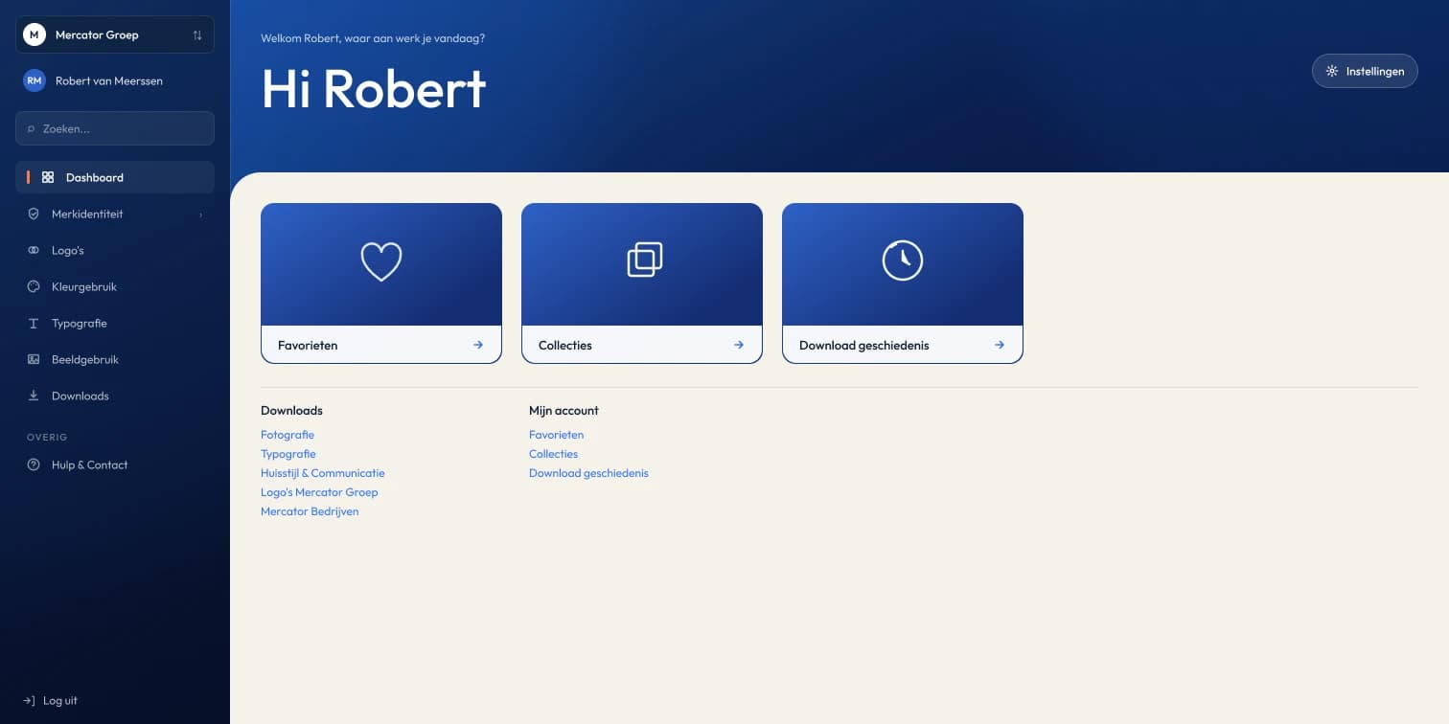Viewport: 1449px width, 724px height.
Task: Select Beeldgebruik in the sidebar
Action: (115, 359)
